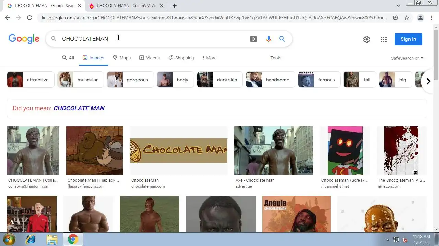Open myanimelist.net Chocolateman image
This screenshot has height=246, width=439.
point(345,151)
